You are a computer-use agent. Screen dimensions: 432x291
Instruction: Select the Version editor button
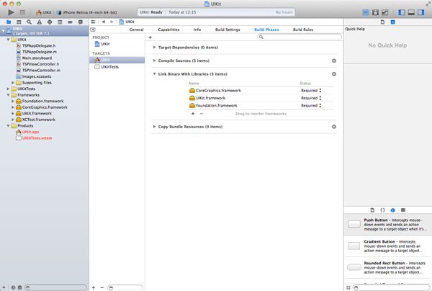(x=385, y=12)
